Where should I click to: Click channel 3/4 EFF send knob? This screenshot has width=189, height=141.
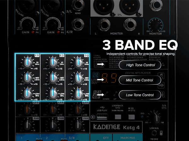point(78,109)
